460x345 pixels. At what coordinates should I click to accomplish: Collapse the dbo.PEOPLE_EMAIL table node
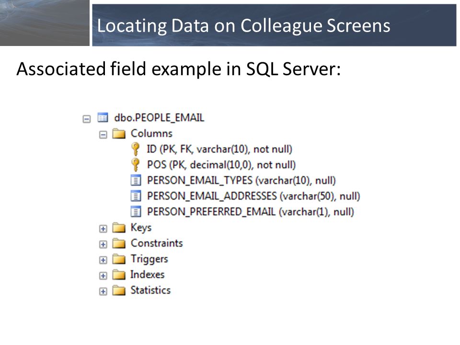(87, 119)
